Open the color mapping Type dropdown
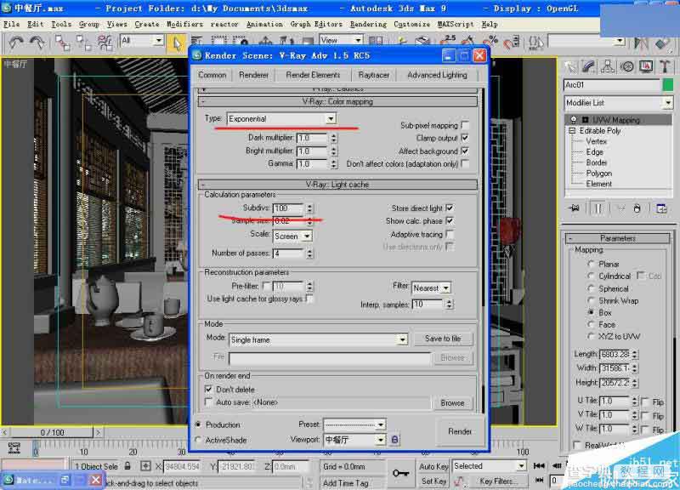The height and width of the screenshot is (490, 680). tap(331, 118)
